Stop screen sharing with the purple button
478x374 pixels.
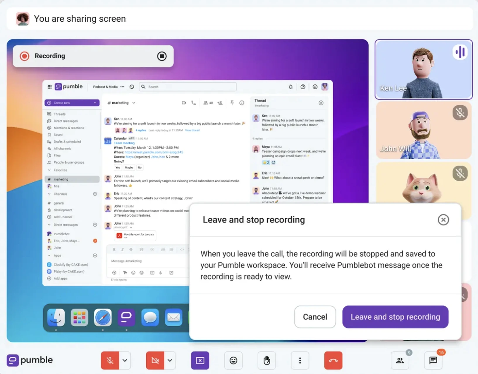tap(200, 360)
